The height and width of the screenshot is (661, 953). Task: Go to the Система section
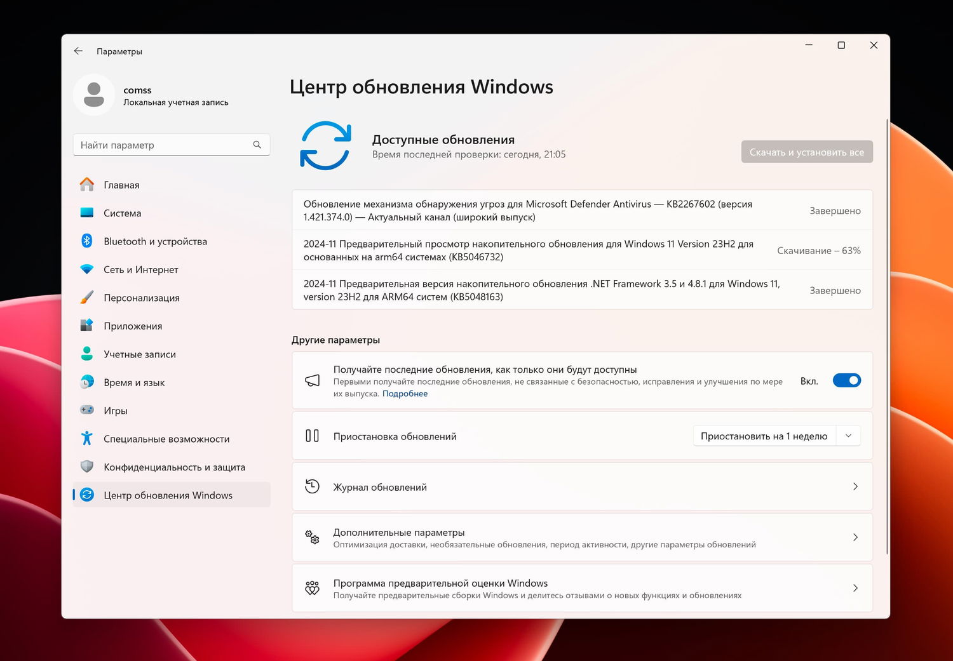pos(172,213)
